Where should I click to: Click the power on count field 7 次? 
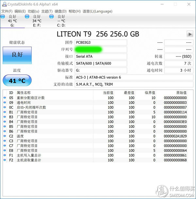(x=179, y=64)
